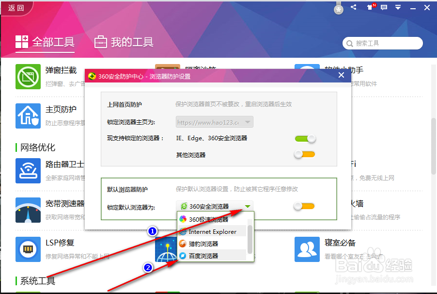
Task: Open the main menu triangle icon
Action: coord(398,8)
